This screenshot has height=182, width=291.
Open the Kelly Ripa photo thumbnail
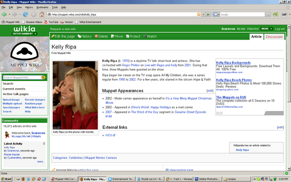click(x=75, y=95)
